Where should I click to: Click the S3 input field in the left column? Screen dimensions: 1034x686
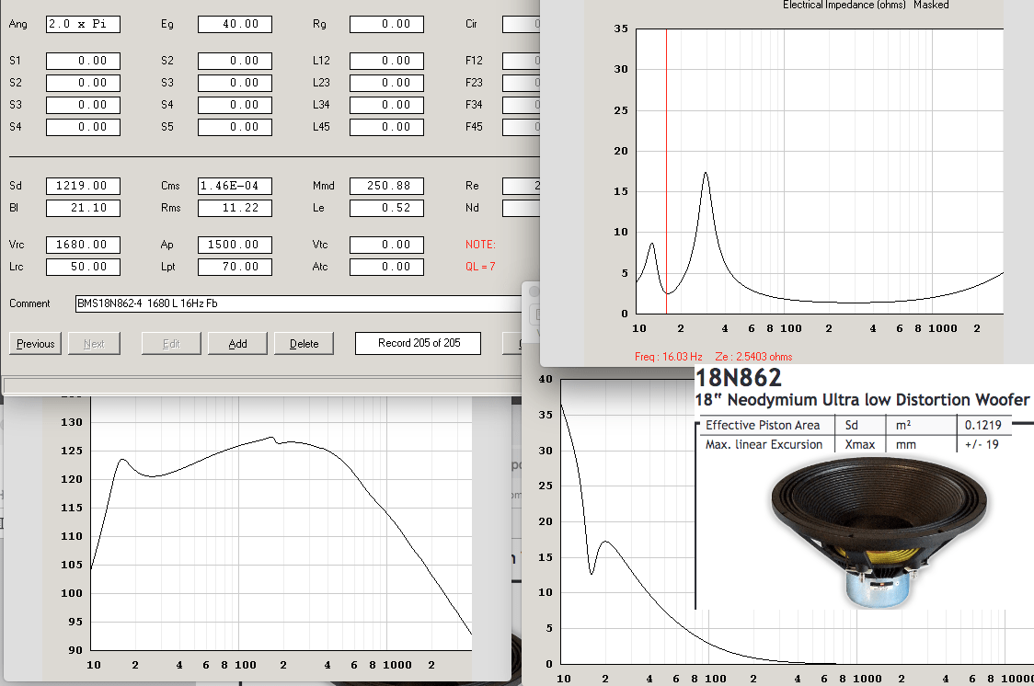coord(83,106)
